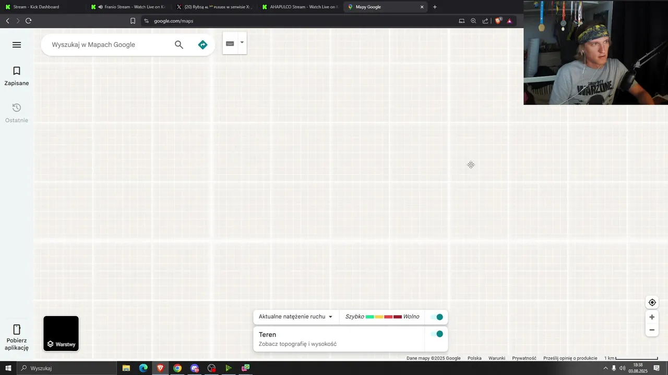The width and height of the screenshot is (668, 375).
Task: Bookmark this page icon
Action: (x=133, y=21)
